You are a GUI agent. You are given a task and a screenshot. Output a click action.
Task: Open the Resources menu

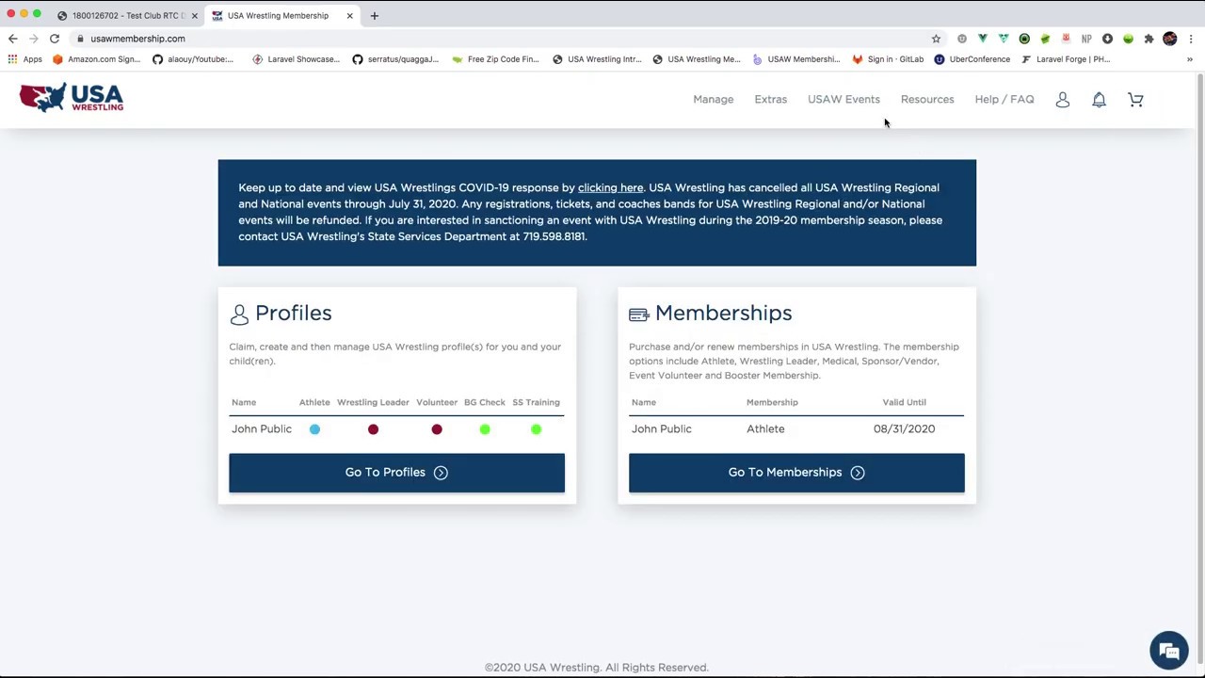point(927,100)
